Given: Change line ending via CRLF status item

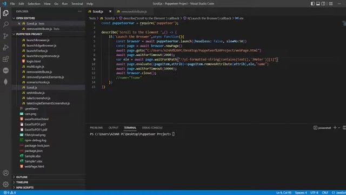Looking at the screenshot, I should (x=325, y=193).
